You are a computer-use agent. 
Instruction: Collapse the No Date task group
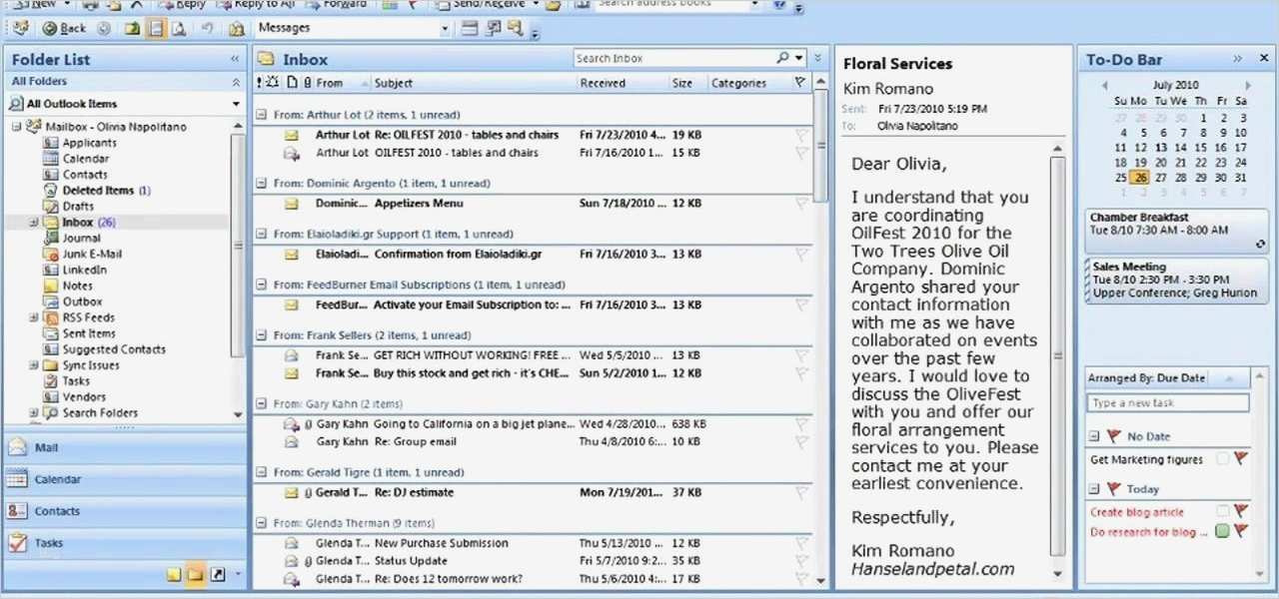coord(1094,436)
